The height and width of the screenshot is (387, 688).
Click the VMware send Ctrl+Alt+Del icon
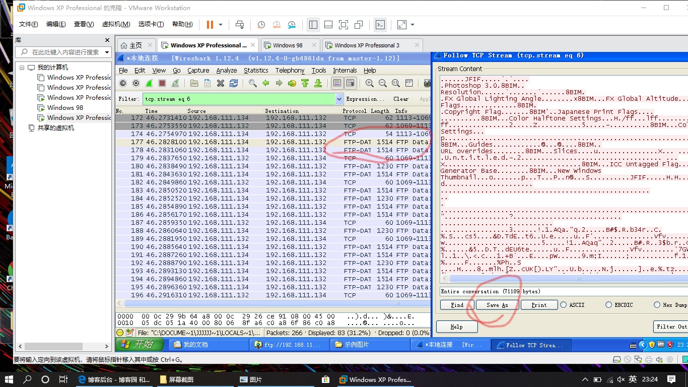click(x=240, y=25)
